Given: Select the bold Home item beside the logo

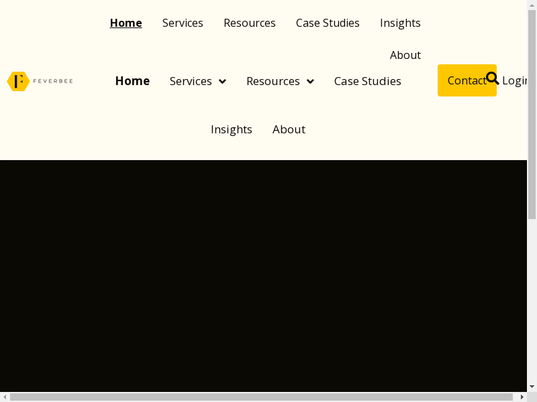Looking at the screenshot, I should click(132, 81).
